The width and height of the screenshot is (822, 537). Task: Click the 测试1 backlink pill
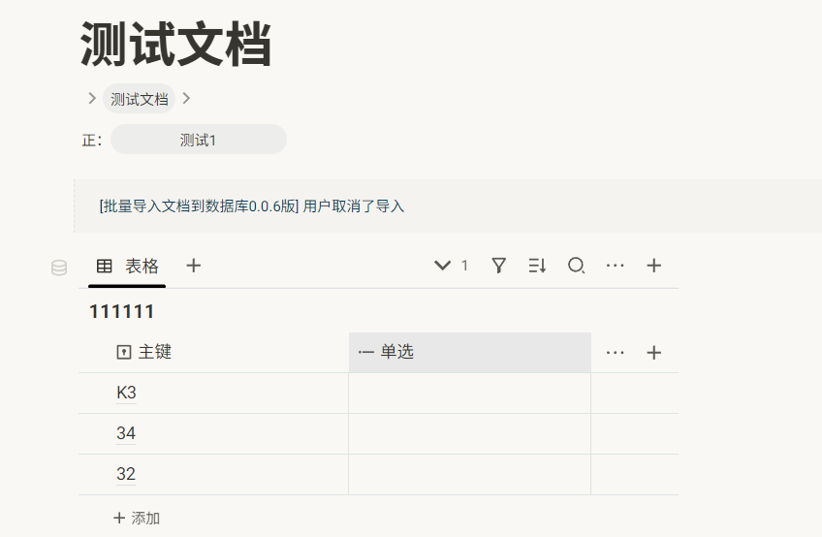pos(199,140)
